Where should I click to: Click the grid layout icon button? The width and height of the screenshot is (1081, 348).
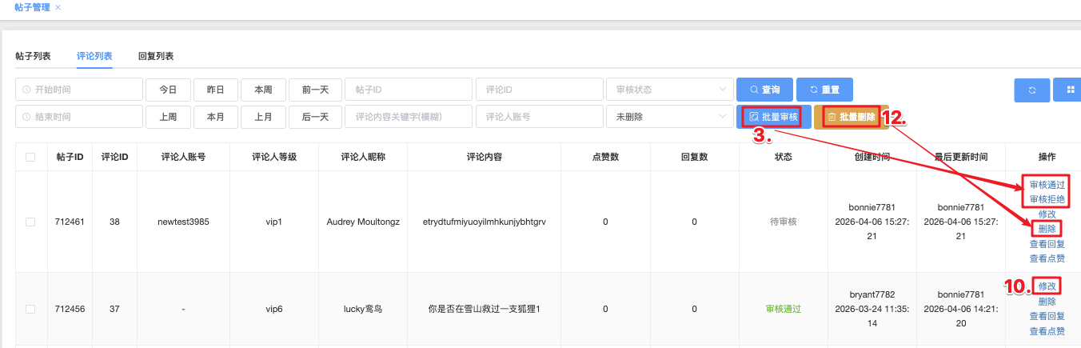pos(1067,90)
